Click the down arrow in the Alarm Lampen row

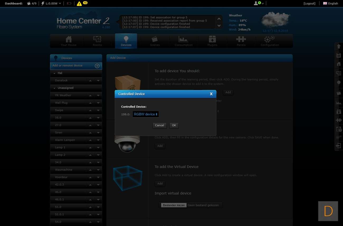coord(98,140)
